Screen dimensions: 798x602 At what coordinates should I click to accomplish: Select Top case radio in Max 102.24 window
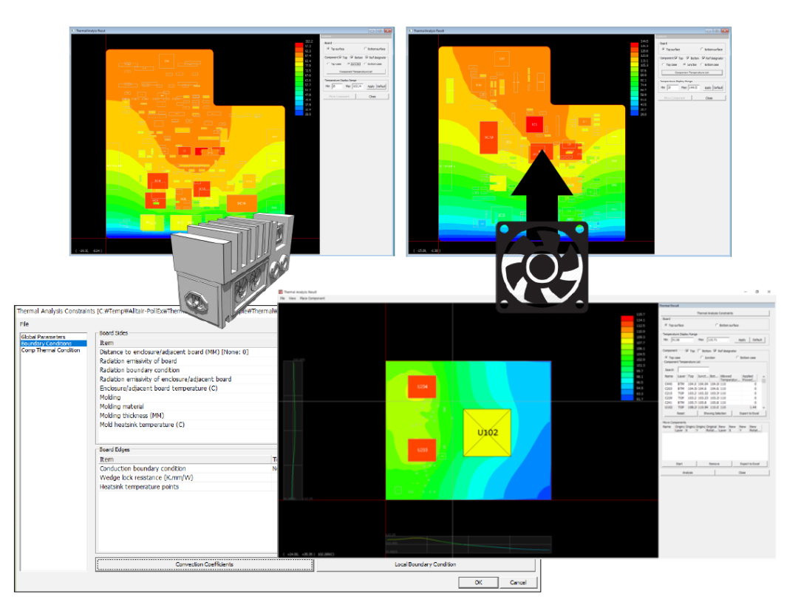335,64
